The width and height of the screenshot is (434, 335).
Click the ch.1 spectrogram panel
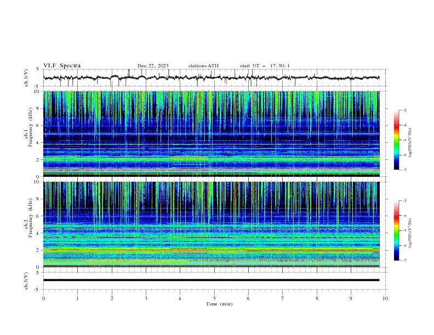pos(211,134)
